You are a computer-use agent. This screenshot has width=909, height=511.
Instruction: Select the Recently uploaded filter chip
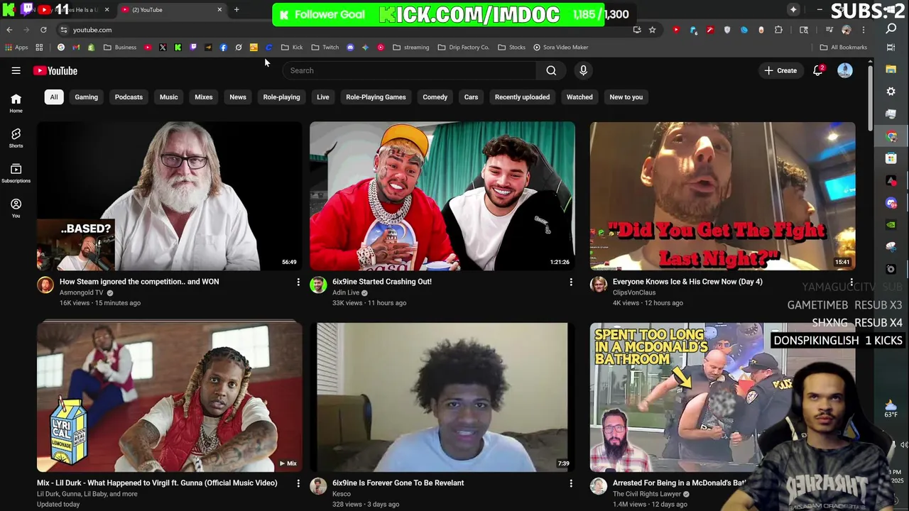(x=522, y=97)
